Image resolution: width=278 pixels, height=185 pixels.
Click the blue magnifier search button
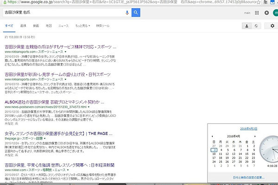click(136, 13)
